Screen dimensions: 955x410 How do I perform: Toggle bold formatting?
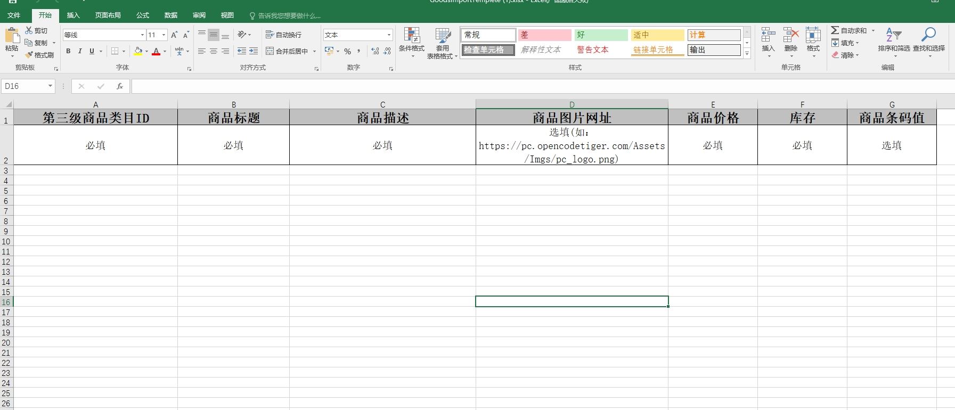(68, 51)
